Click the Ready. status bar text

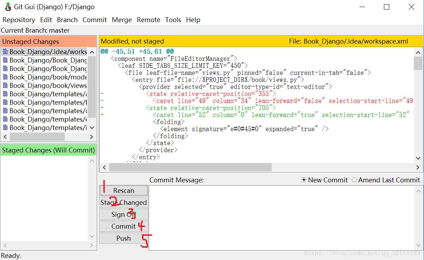click(x=11, y=256)
